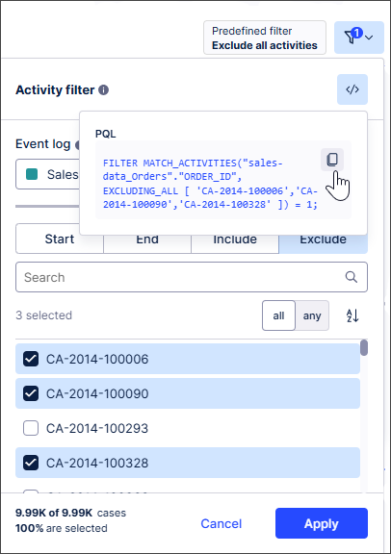Click the PQL filter code text
Viewport: 391px width, 554px height.
pyautogui.click(x=210, y=184)
